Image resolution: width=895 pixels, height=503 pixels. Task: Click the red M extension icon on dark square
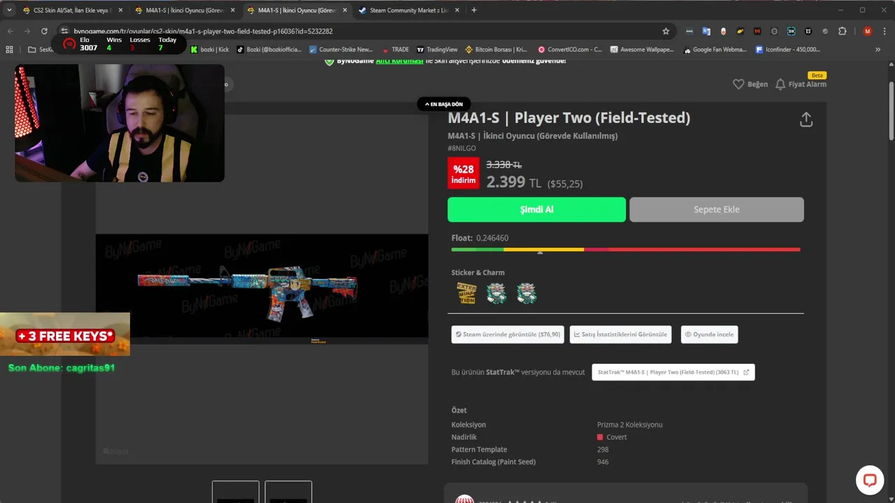757,31
